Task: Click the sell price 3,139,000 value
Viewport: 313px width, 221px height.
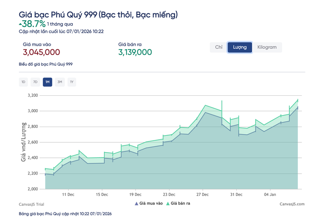Action: pos(135,52)
